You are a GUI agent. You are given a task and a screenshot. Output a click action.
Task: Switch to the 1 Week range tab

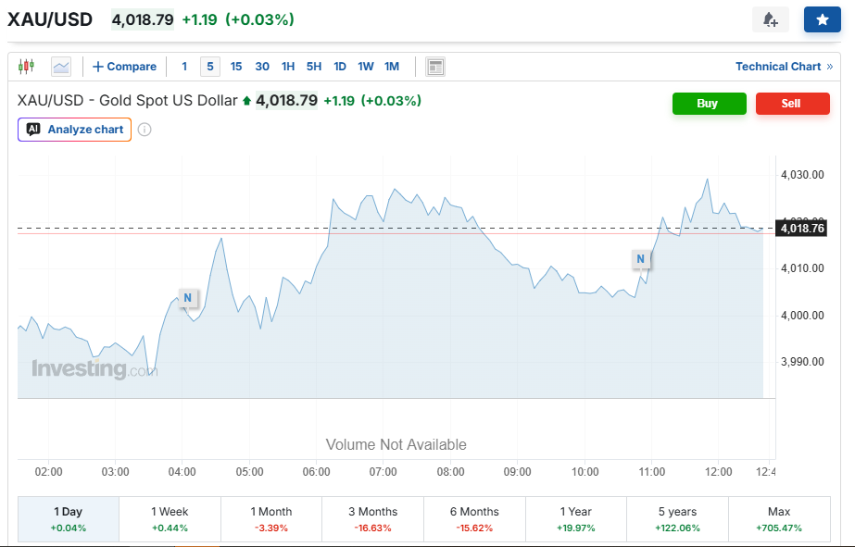pyautogui.click(x=170, y=518)
